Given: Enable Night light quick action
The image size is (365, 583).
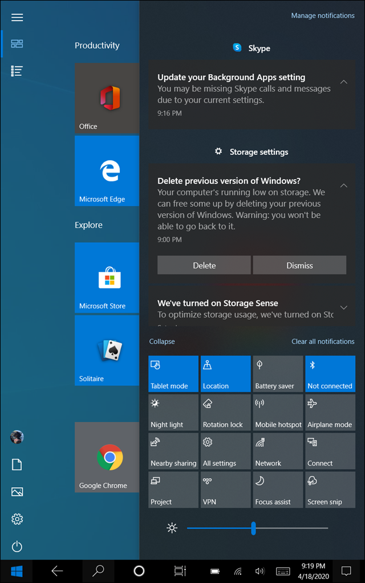Looking at the screenshot, I should [173, 413].
